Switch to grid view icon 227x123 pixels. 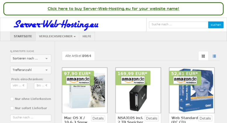pos(203,56)
